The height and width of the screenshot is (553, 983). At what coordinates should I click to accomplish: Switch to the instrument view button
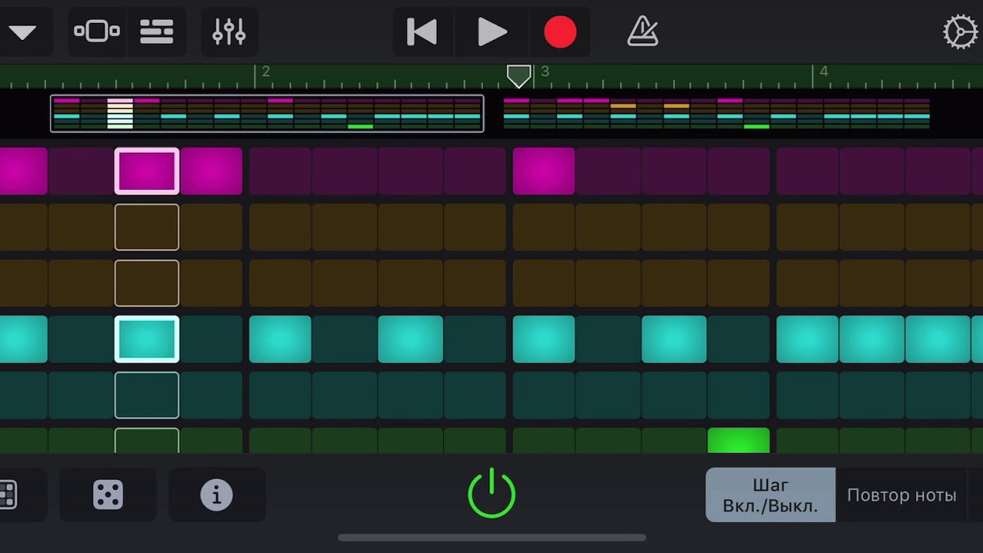click(97, 32)
